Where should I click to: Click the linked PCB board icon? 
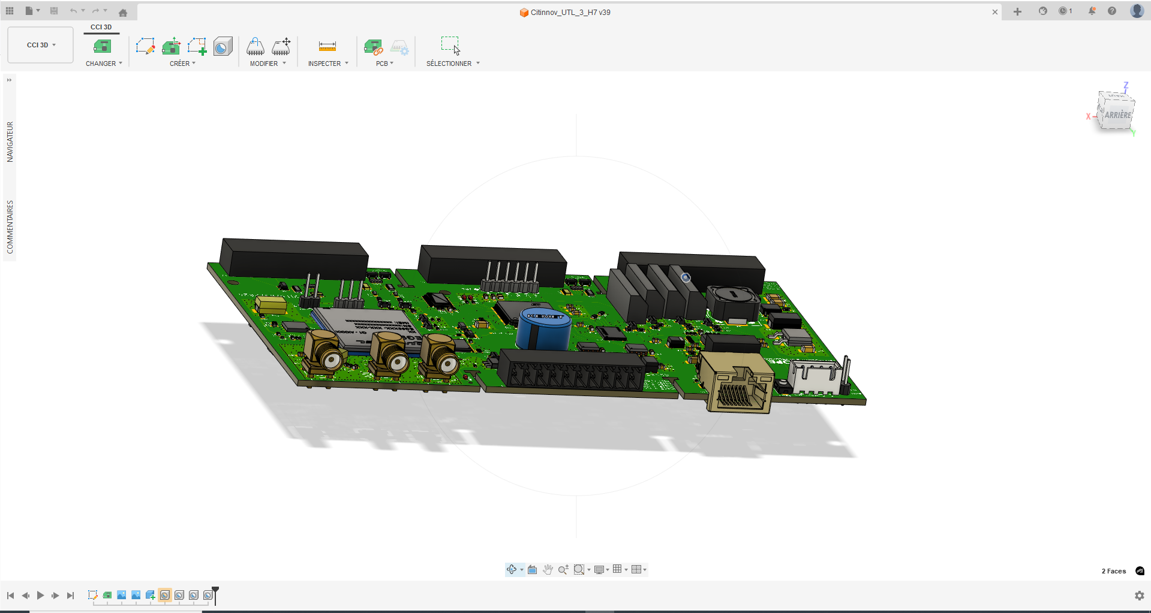[x=373, y=46]
